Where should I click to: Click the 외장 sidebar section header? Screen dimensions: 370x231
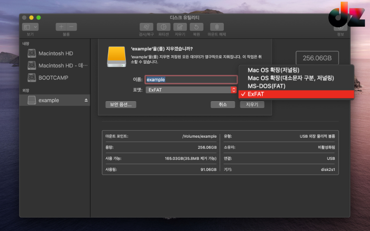(26, 91)
